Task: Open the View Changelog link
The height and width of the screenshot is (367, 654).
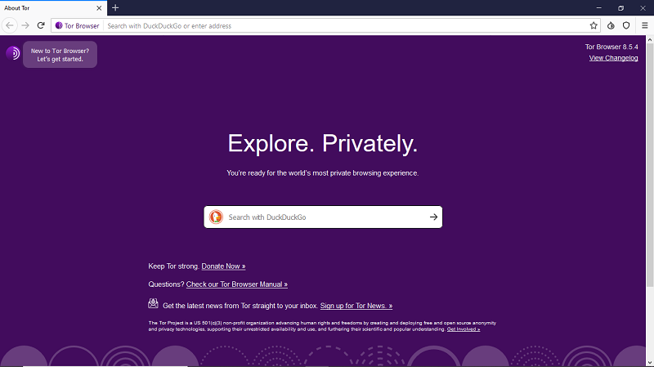Action: (613, 58)
